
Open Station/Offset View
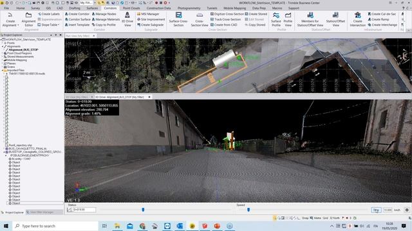pyautogui.click(x=335, y=19)
